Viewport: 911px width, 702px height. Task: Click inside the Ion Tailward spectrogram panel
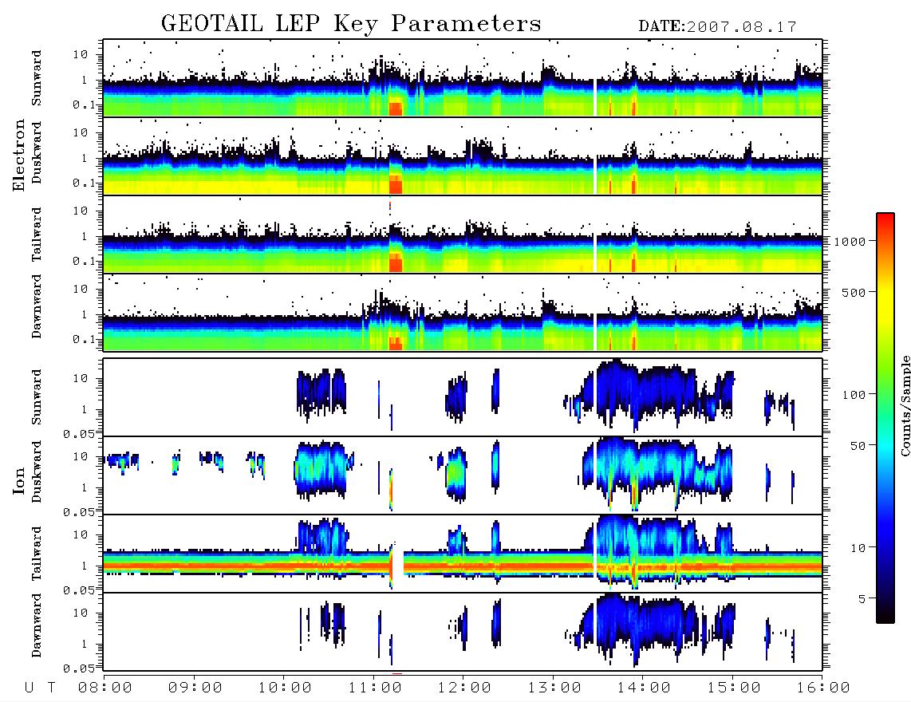point(463,554)
